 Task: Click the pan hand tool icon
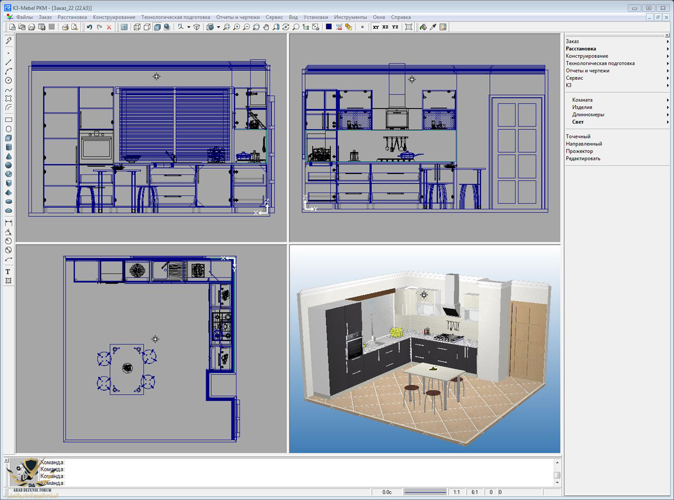[266, 26]
